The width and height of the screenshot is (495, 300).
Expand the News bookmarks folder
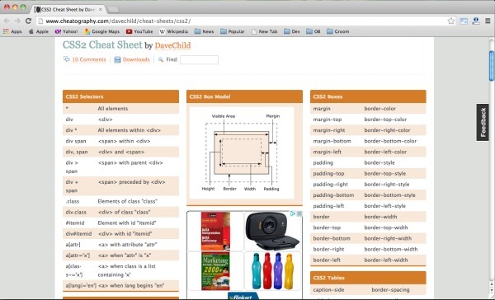205,31
